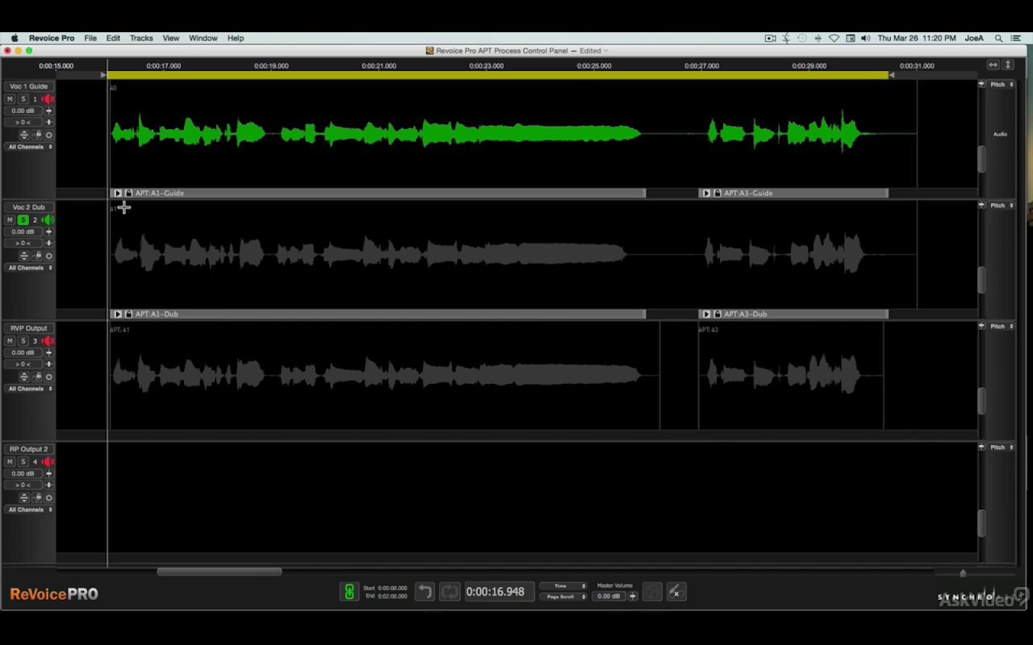Viewport: 1033px width, 645px height.
Task: Open the File menu
Action: click(90, 38)
